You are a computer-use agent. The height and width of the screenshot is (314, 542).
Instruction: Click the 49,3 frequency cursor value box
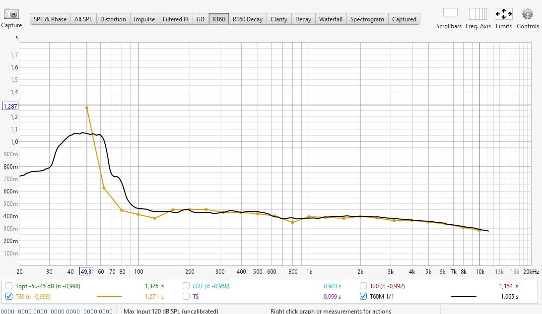point(86,271)
